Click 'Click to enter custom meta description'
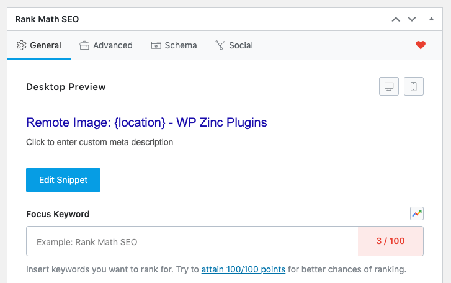451x283 pixels. pos(99,142)
